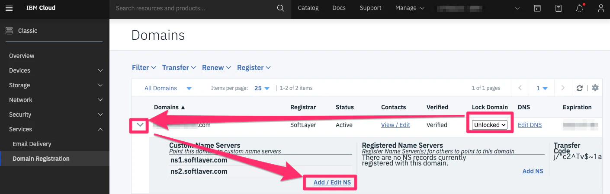This screenshot has height=194, width=610.
Task: Open the Register dropdown
Action: pyautogui.click(x=254, y=67)
